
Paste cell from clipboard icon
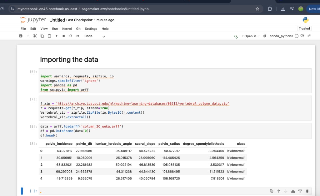point(49,36)
